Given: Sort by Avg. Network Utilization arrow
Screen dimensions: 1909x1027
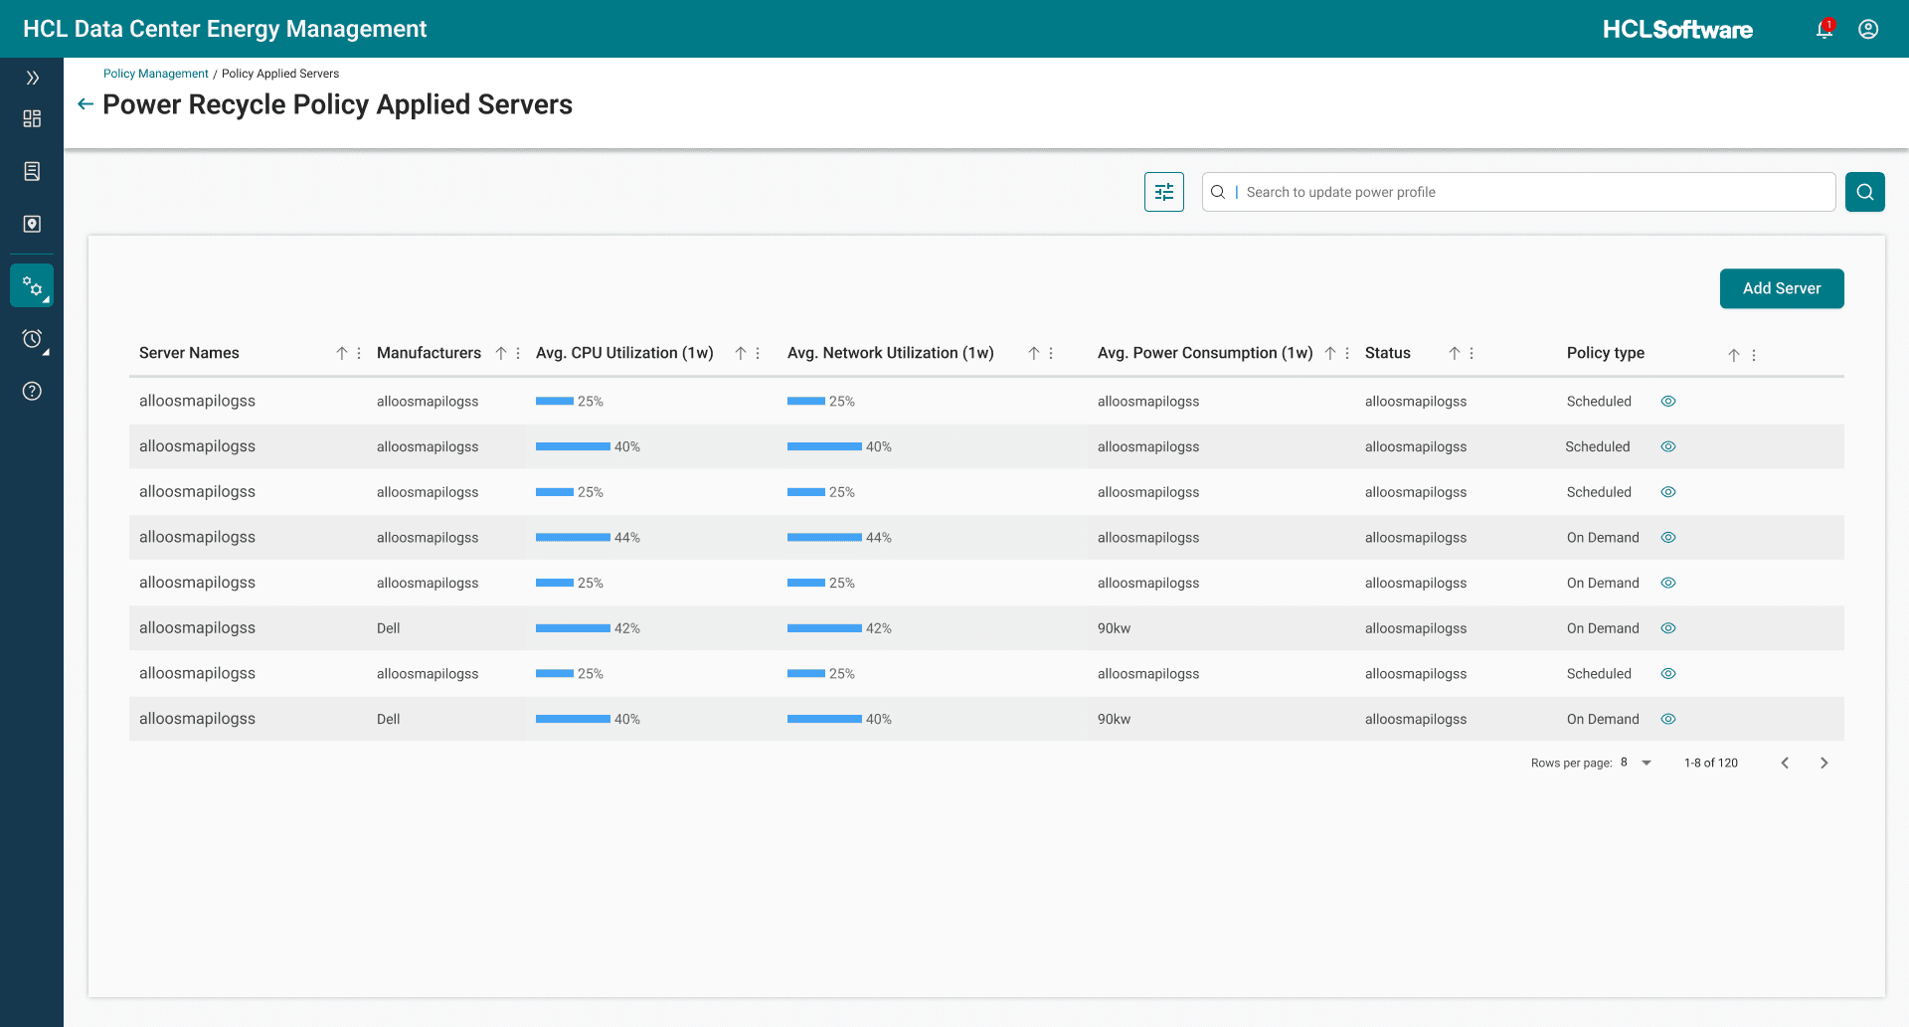Looking at the screenshot, I should (1034, 354).
